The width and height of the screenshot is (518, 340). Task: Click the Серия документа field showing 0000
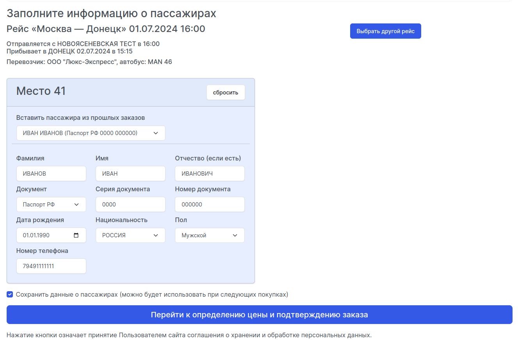(130, 204)
